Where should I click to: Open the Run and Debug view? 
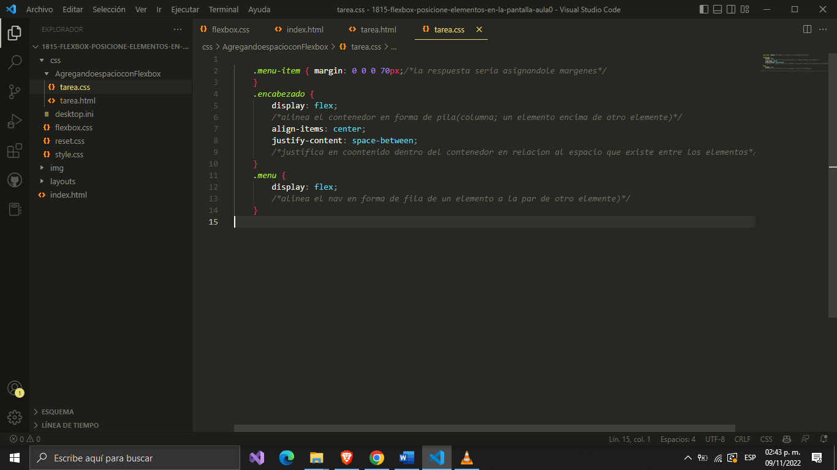point(15,121)
